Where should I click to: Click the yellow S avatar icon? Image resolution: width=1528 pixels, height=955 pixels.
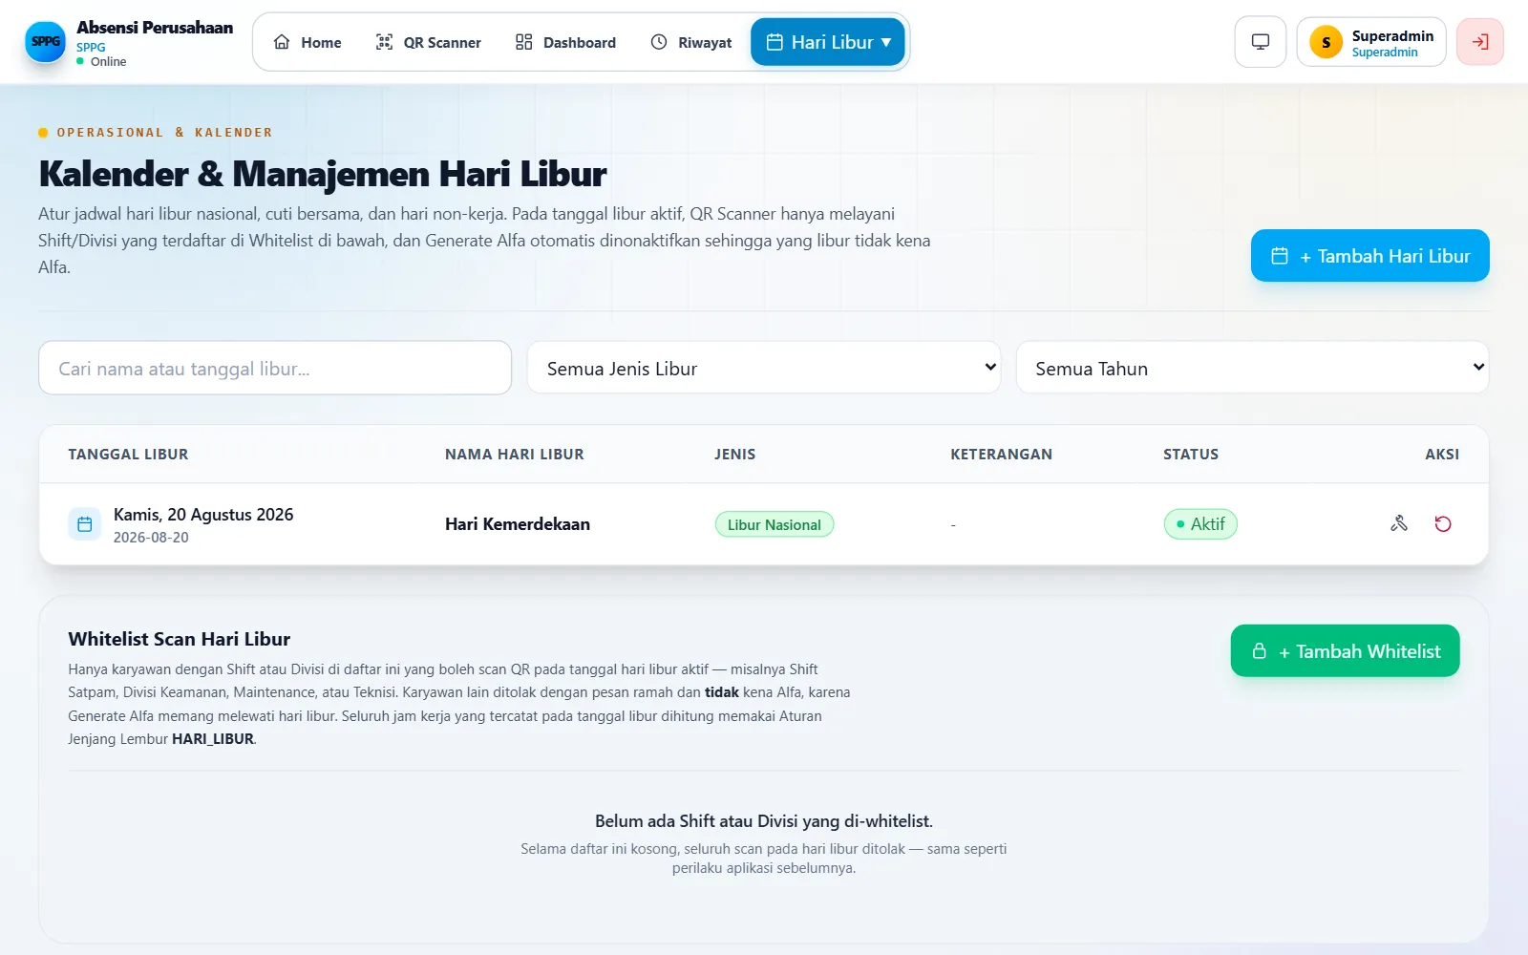(1326, 42)
